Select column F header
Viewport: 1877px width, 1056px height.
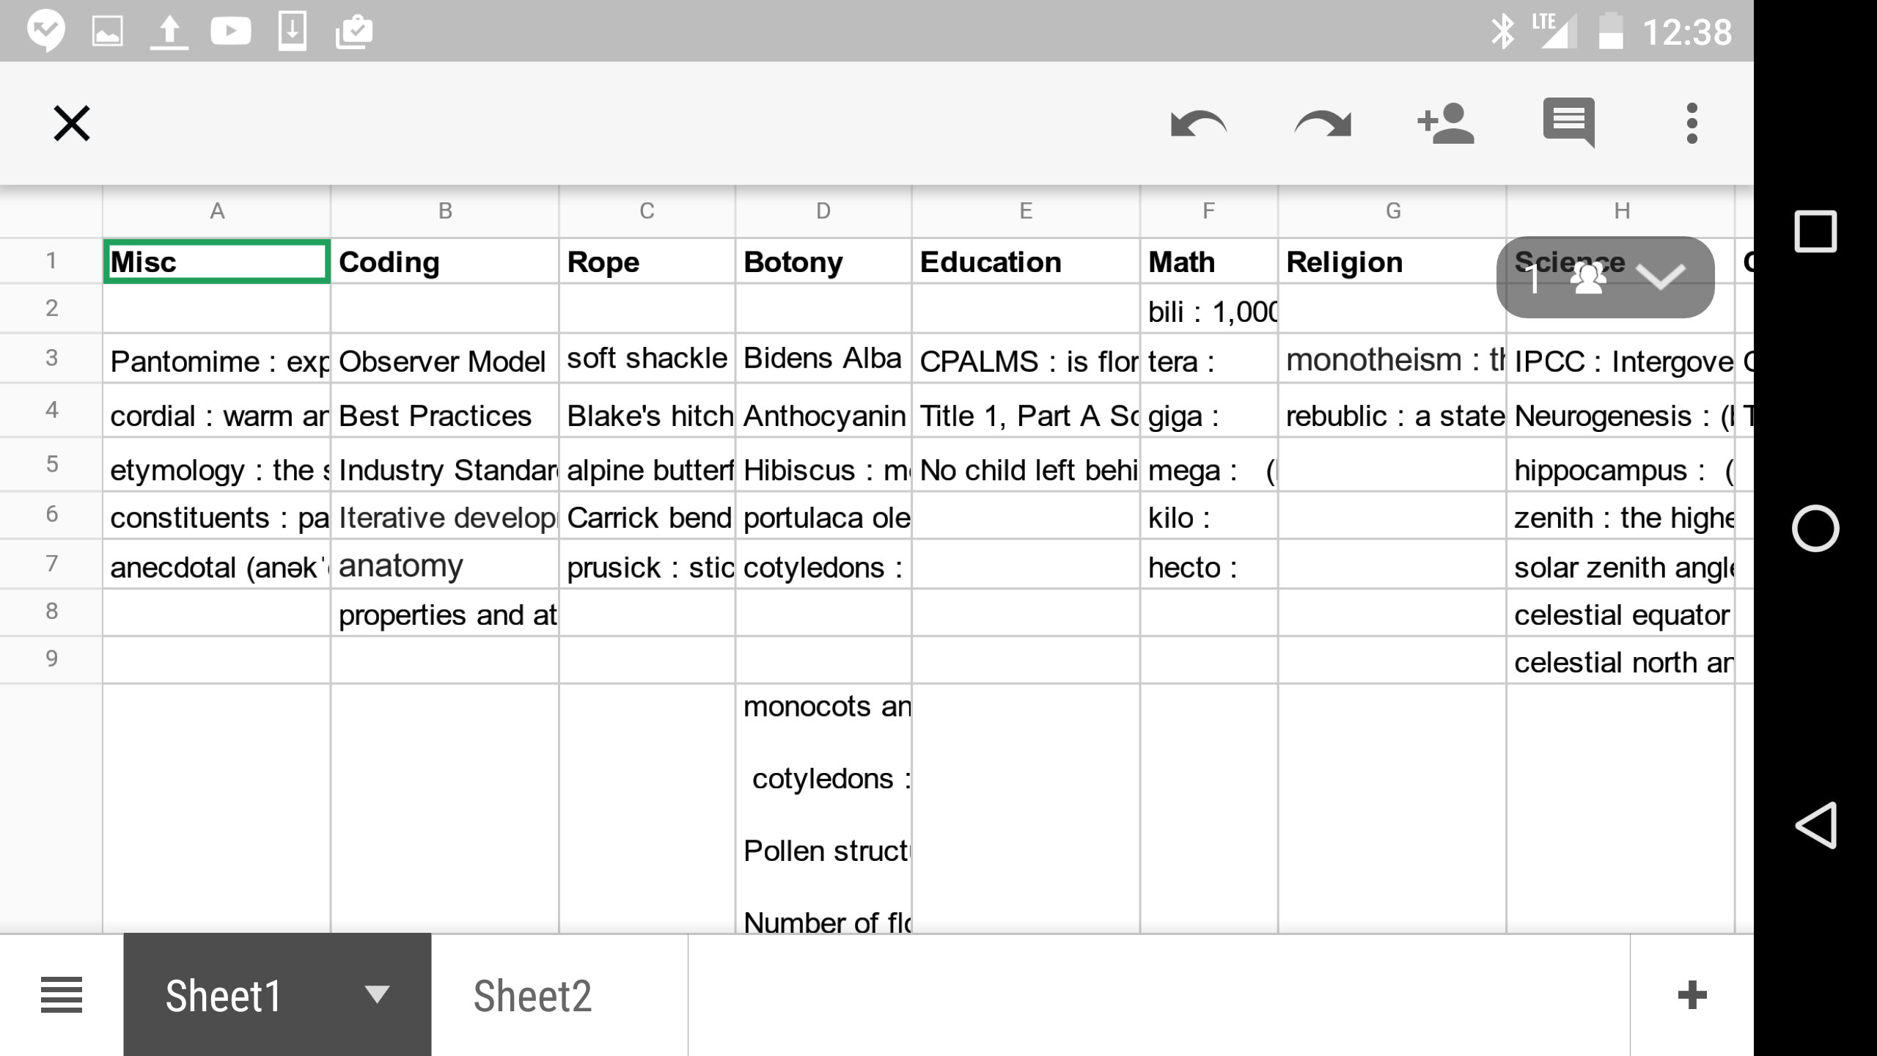[1209, 211]
